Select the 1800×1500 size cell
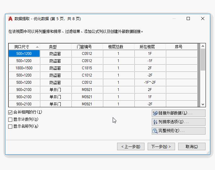 tap(24, 68)
